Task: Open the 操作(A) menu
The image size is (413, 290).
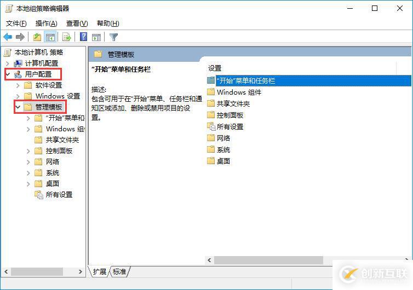Action: point(47,24)
